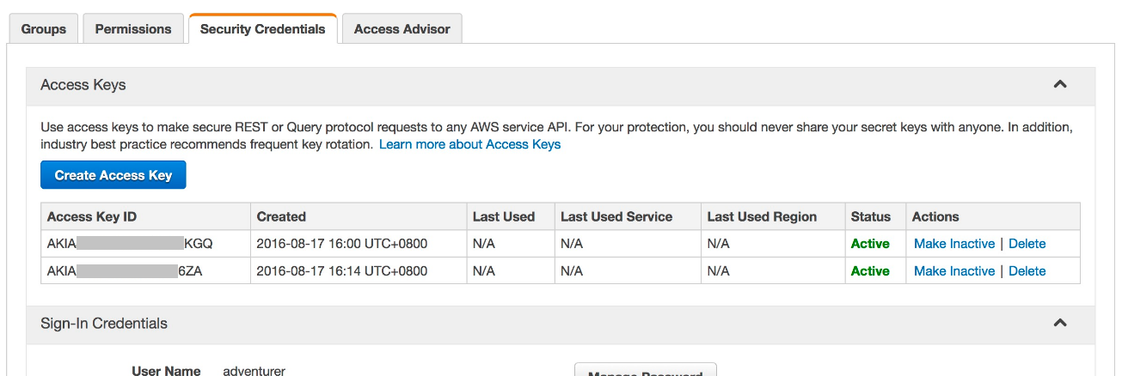Viewport: 1122px width, 376px height.
Task: Click the Access Keys section header title
Action: click(x=83, y=85)
